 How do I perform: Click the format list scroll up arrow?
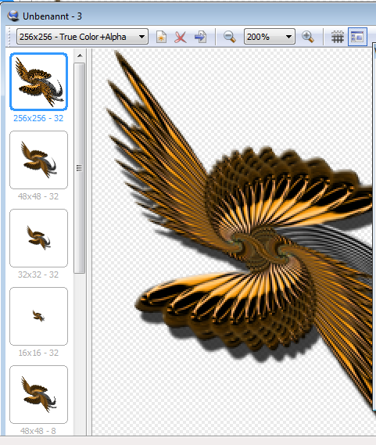(x=80, y=56)
